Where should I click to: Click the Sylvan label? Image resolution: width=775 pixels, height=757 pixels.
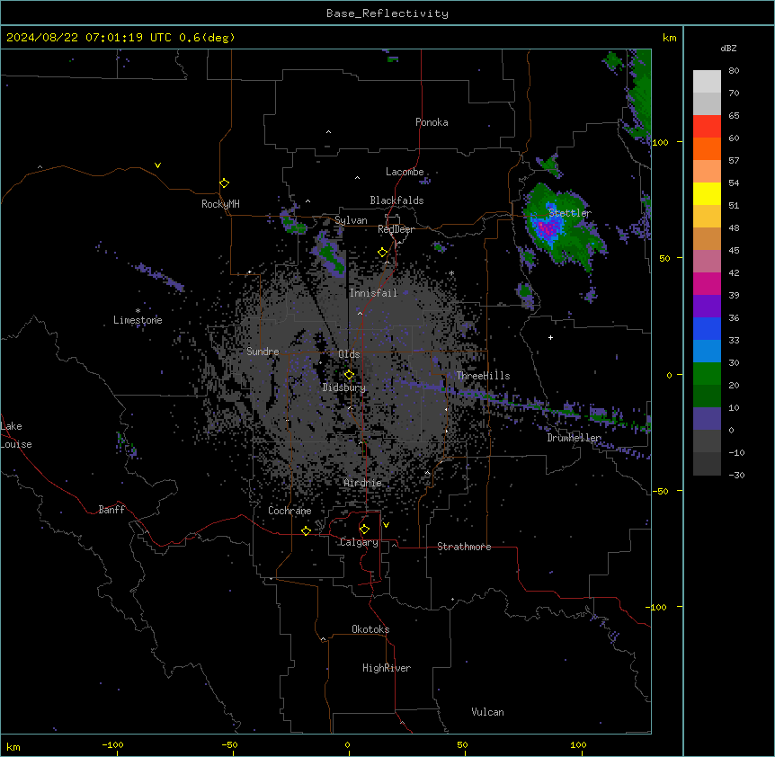pos(351,220)
